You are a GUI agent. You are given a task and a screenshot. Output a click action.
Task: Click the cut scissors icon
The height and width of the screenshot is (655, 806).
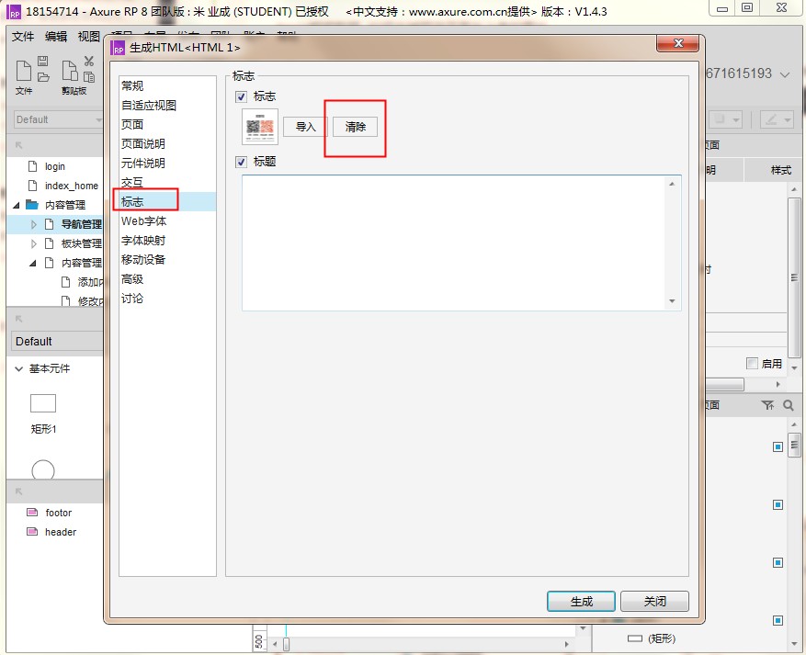[x=89, y=62]
